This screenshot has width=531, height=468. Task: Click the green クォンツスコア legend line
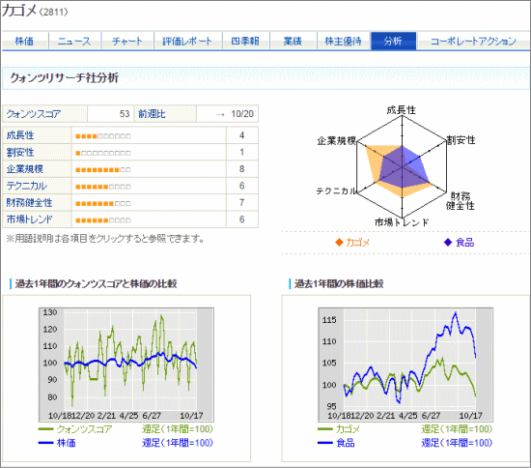tap(46, 429)
